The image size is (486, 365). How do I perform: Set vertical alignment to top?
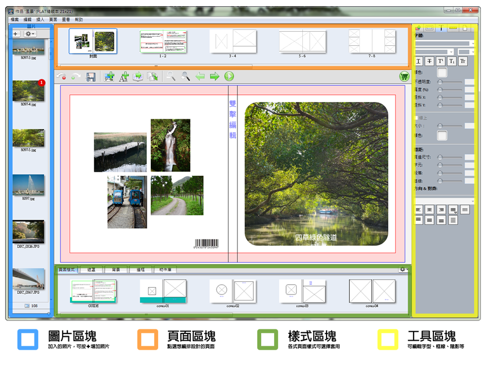[x=418, y=220]
